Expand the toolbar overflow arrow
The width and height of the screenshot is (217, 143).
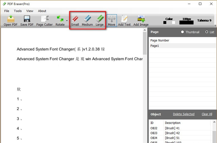point(215,26)
